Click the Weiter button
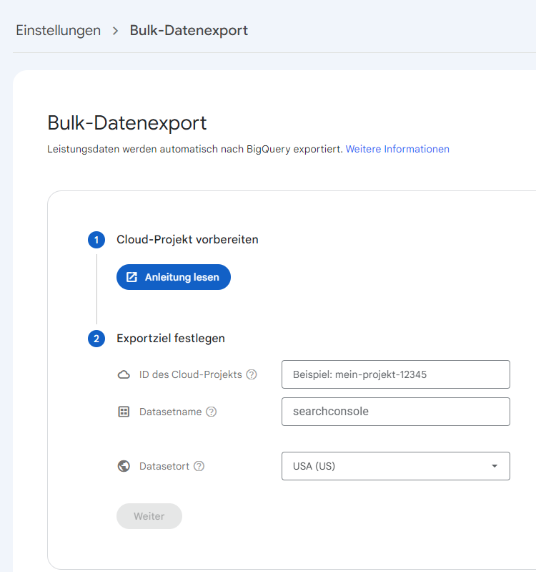The width and height of the screenshot is (536, 572). point(149,516)
